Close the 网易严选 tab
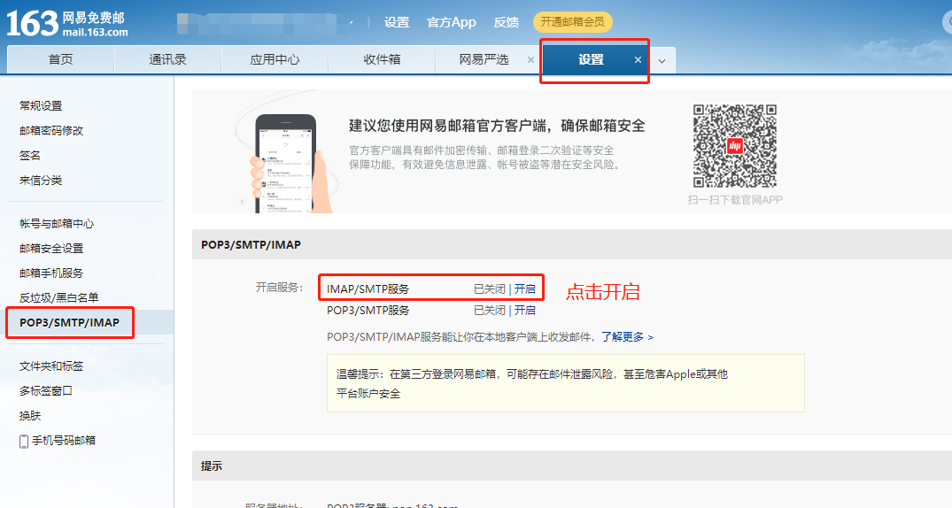Image resolution: width=952 pixels, height=508 pixels. click(x=530, y=59)
